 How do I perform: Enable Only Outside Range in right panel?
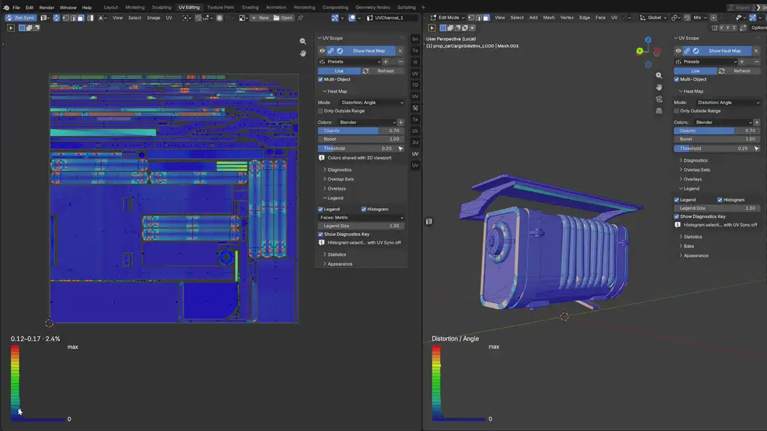(676, 111)
